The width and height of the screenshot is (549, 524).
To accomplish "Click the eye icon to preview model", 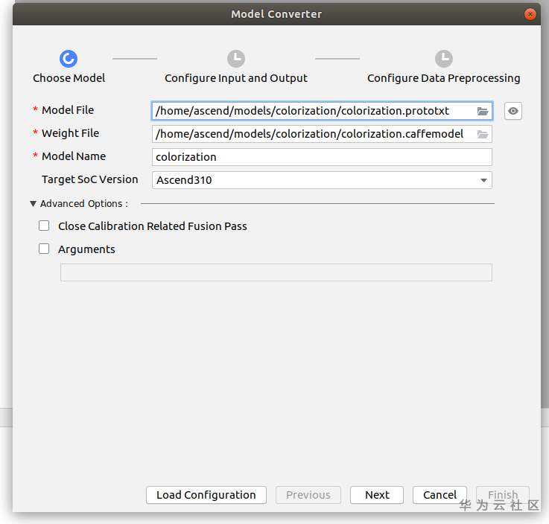I will point(512,111).
